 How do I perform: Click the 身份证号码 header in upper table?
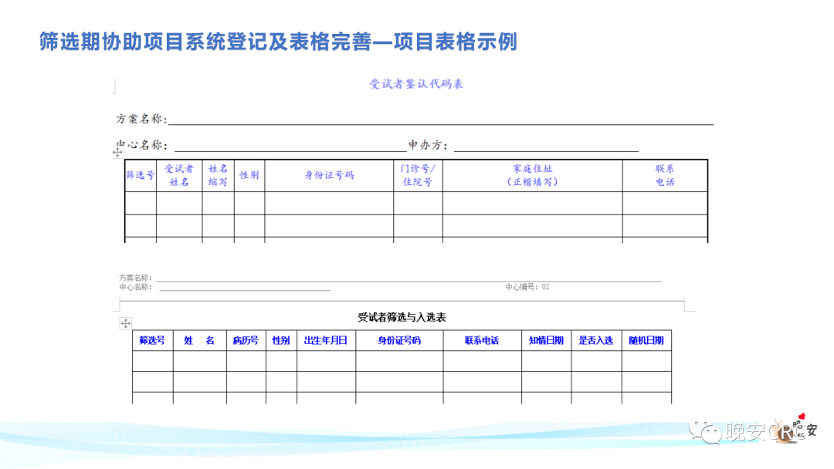coord(329,175)
